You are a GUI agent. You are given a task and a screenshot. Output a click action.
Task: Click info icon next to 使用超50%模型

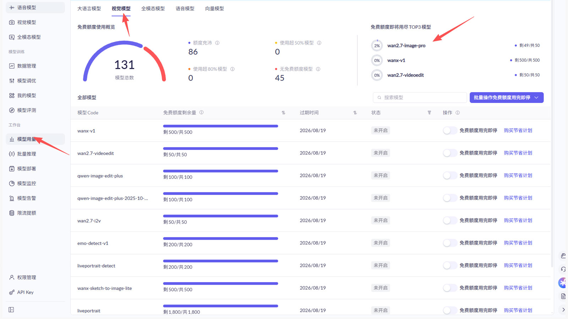(319, 43)
